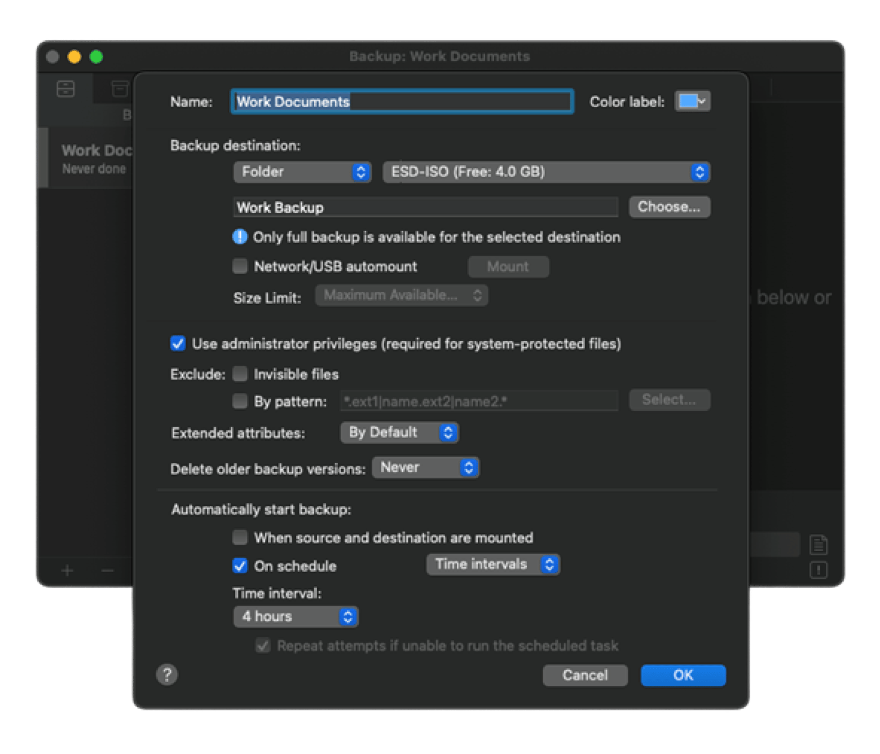The image size is (880, 754).
Task: Switch to the archive tab in the toolbar
Action: tap(118, 89)
